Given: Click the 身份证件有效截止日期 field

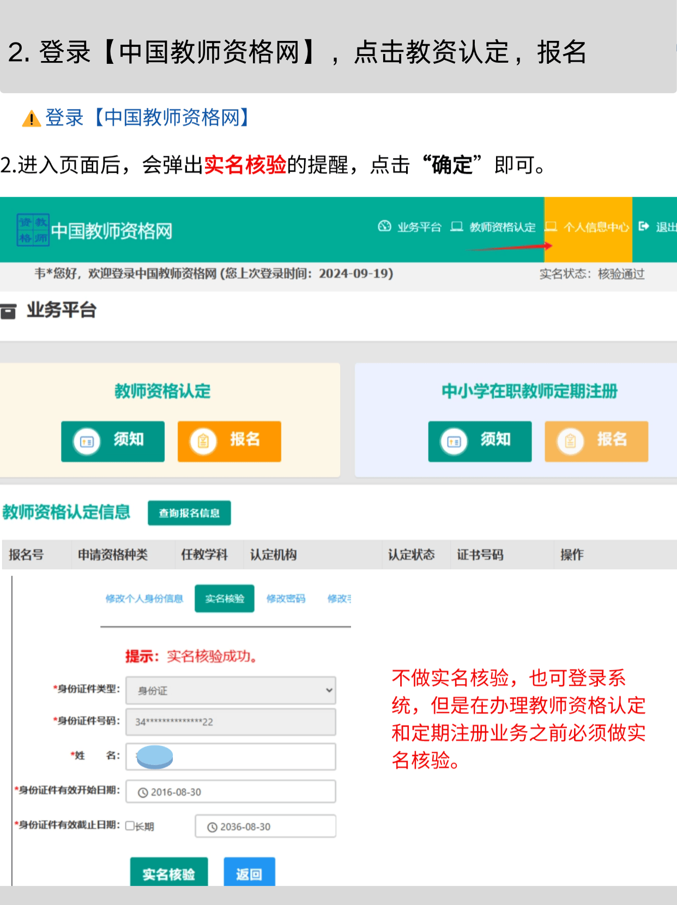Looking at the screenshot, I should tap(265, 826).
